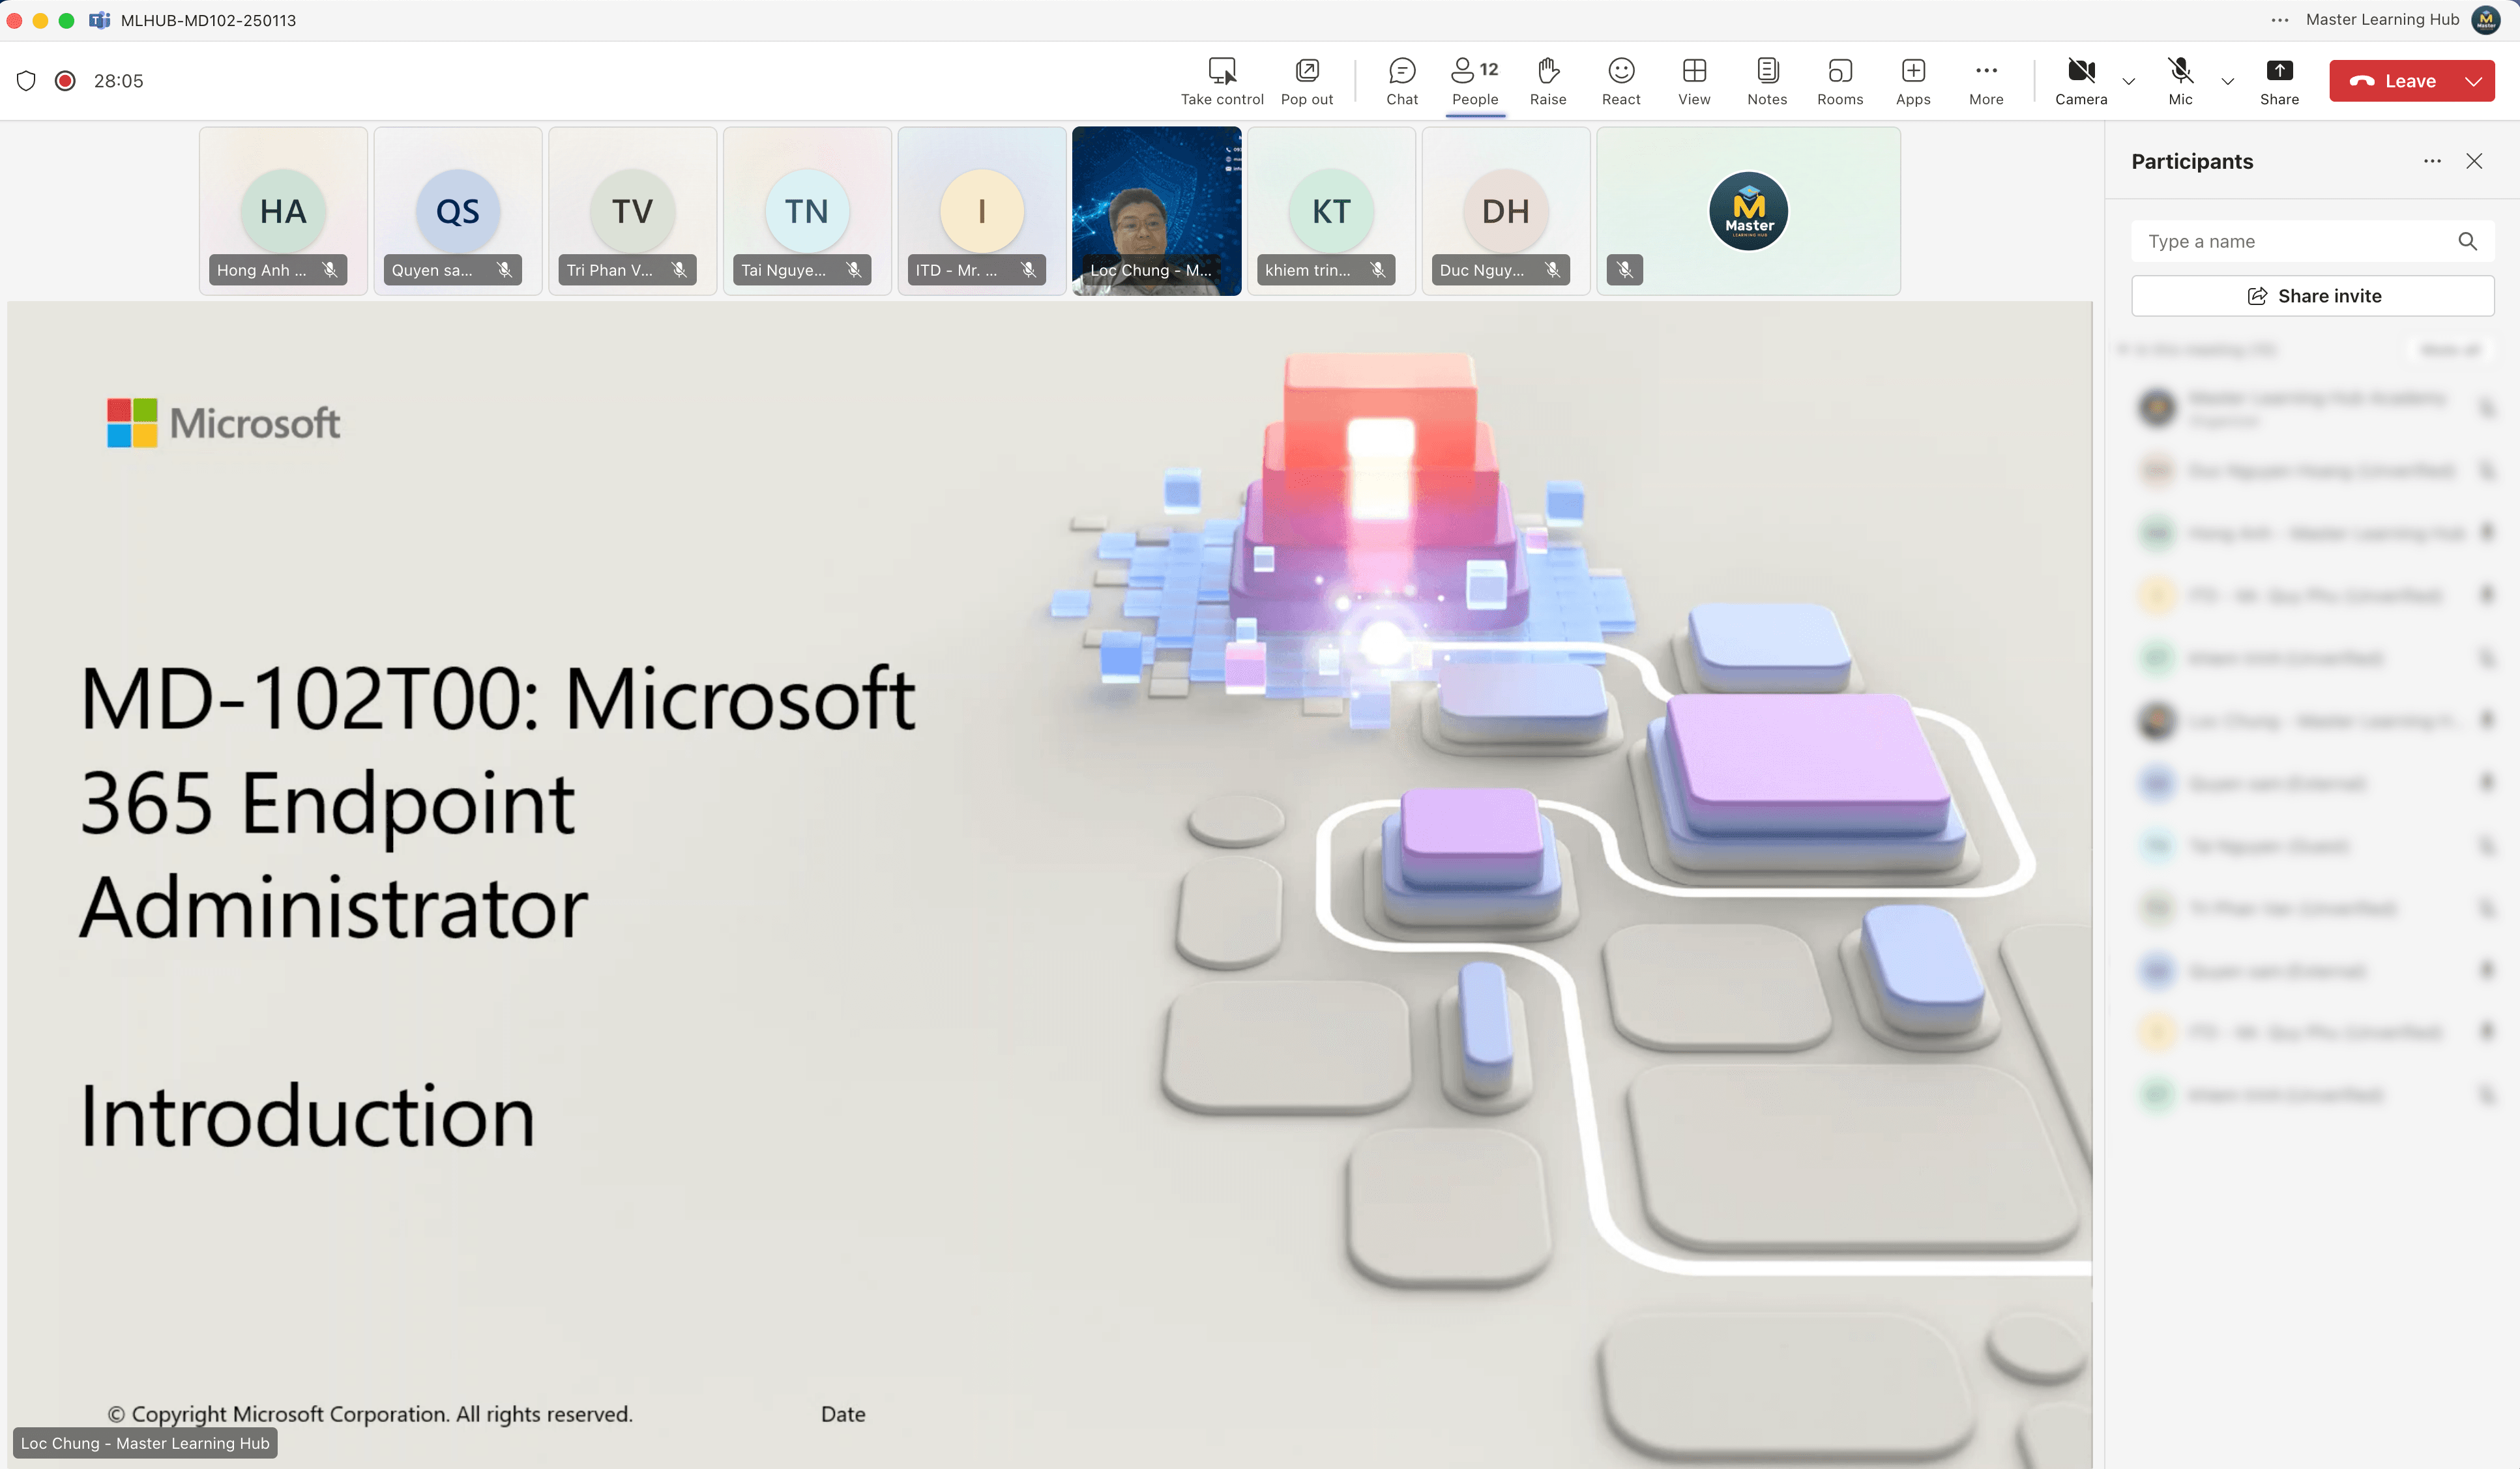
Task: Click muted mic icon on Master tile
Action: pyautogui.click(x=1625, y=270)
